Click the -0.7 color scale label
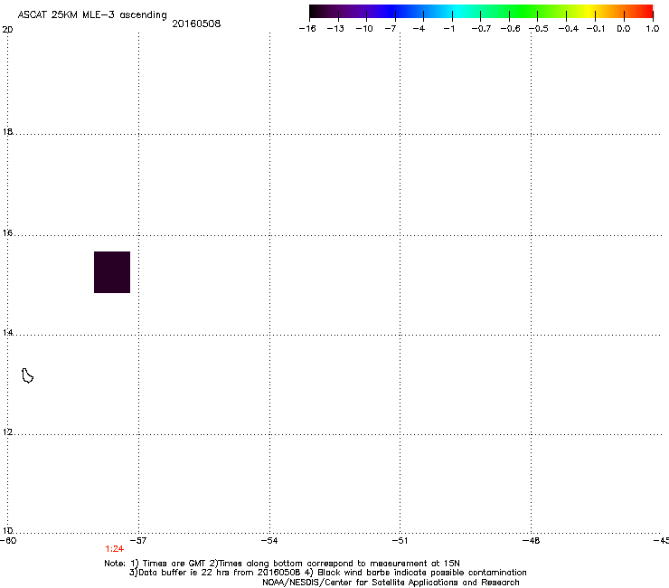This screenshot has height=588, width=669. 481,29
